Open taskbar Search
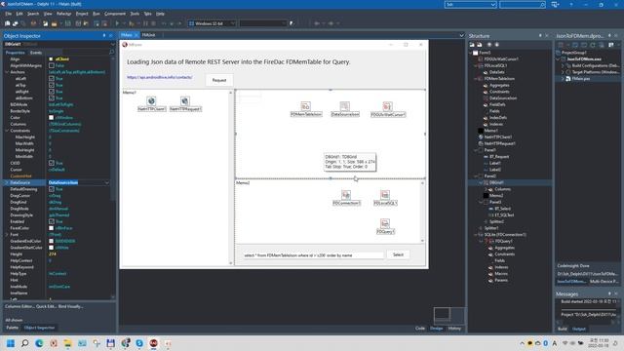Viewport: 624px width, 351px height. [24, 343]
